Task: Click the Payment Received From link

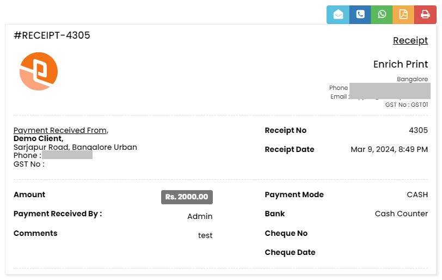Action: coord(61,130)
